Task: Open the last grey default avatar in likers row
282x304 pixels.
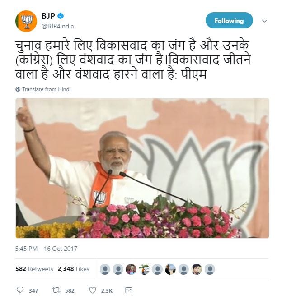Action: pos(210,269)
